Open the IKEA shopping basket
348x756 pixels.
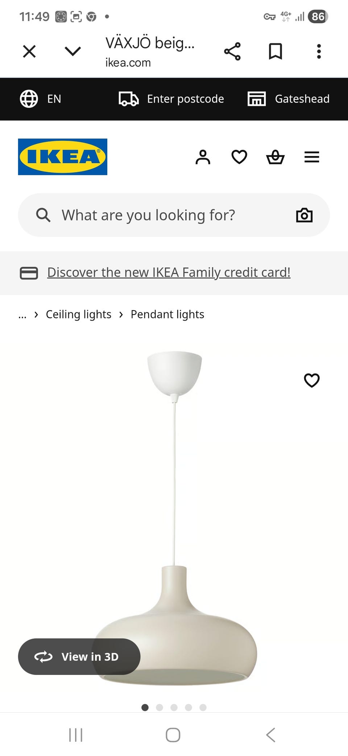click(x=275, y=157)
